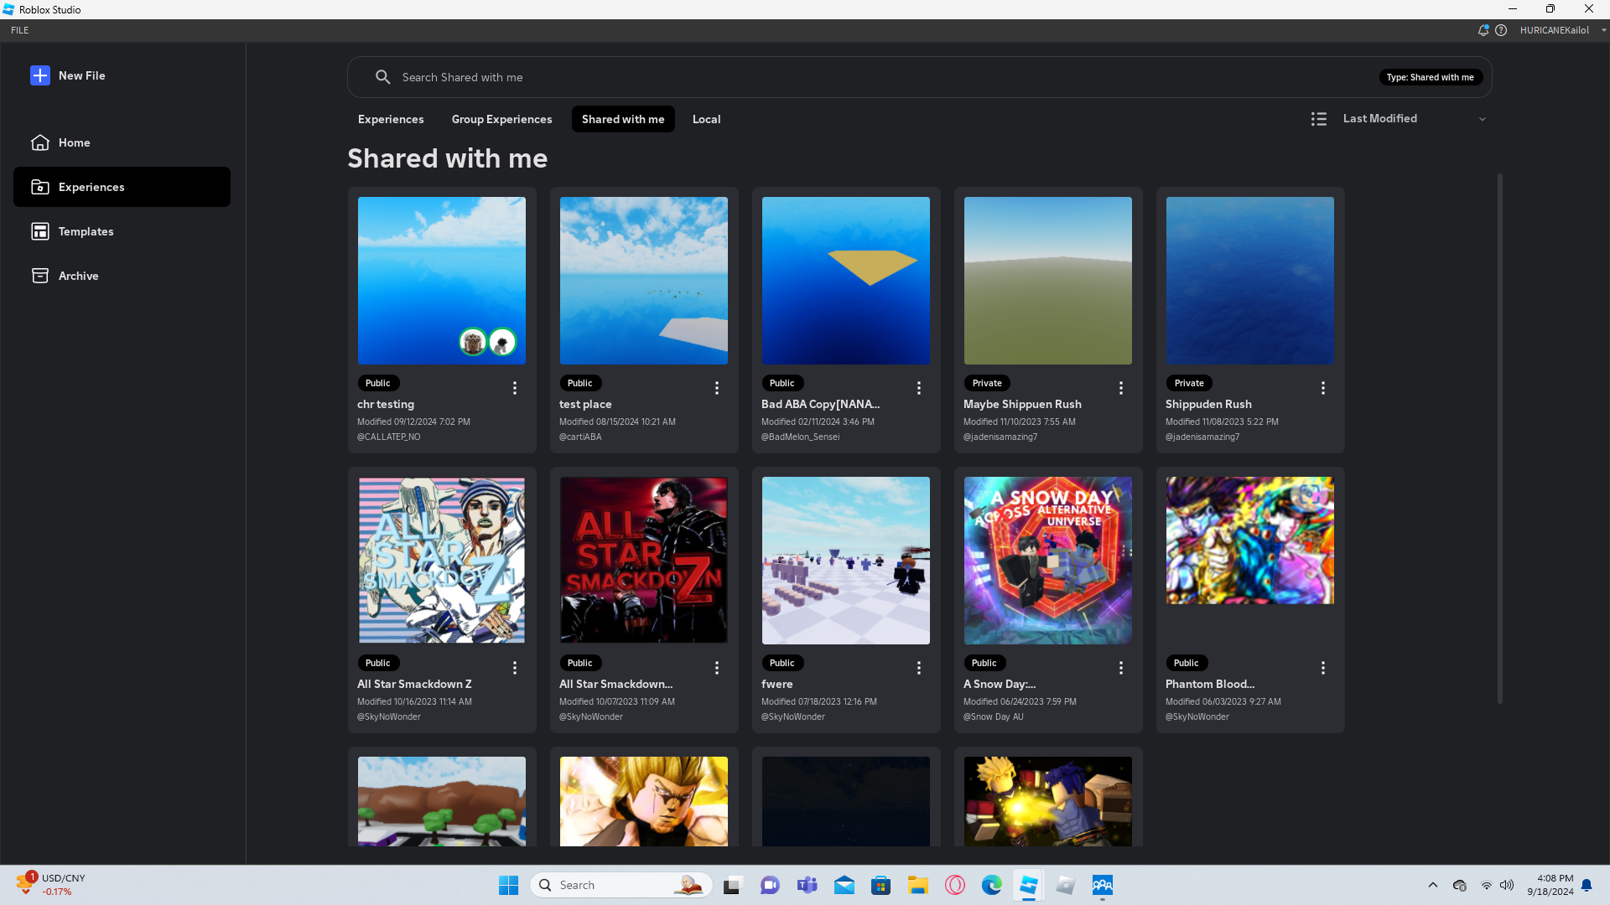This screenshot has width=1610, height=905.
Task: Click the notifications bell icon
Action: [1483, 30]
